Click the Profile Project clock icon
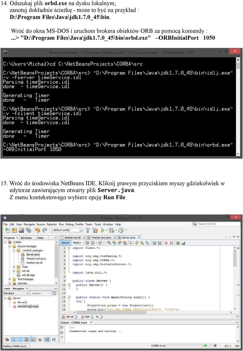 [x=121, y=230]
